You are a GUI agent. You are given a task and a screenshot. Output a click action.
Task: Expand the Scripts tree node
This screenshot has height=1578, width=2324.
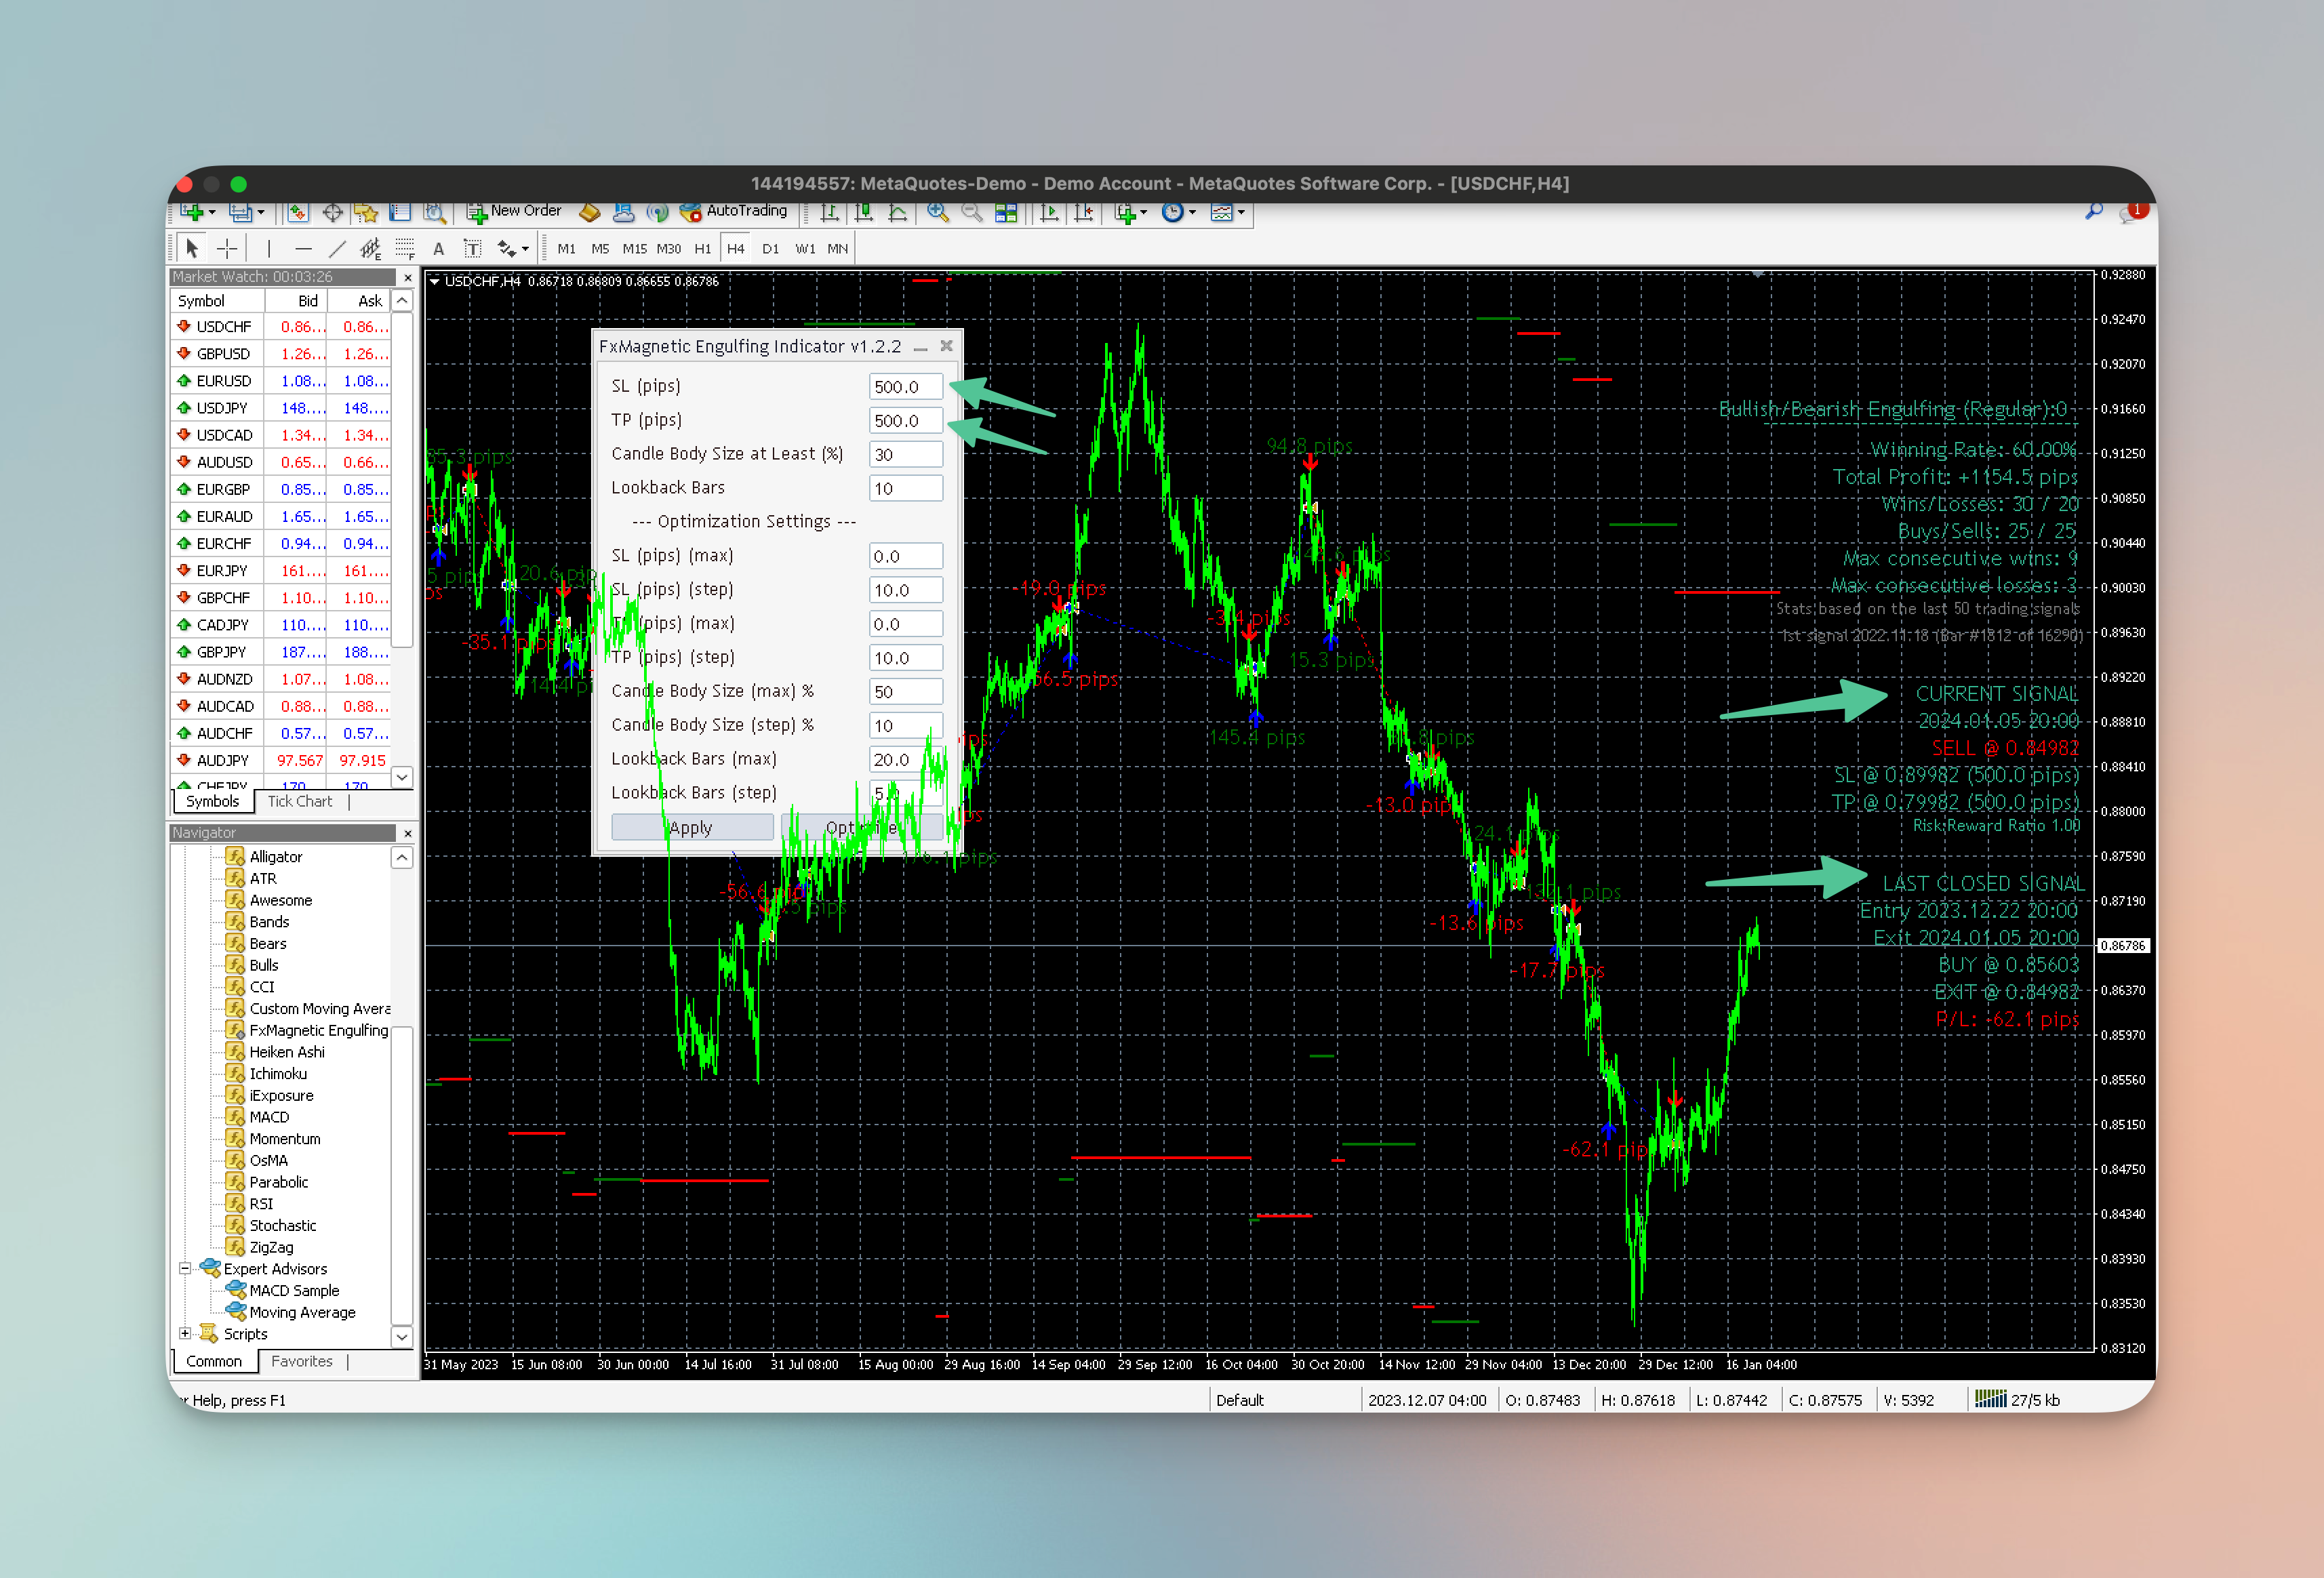(185, 1334)
